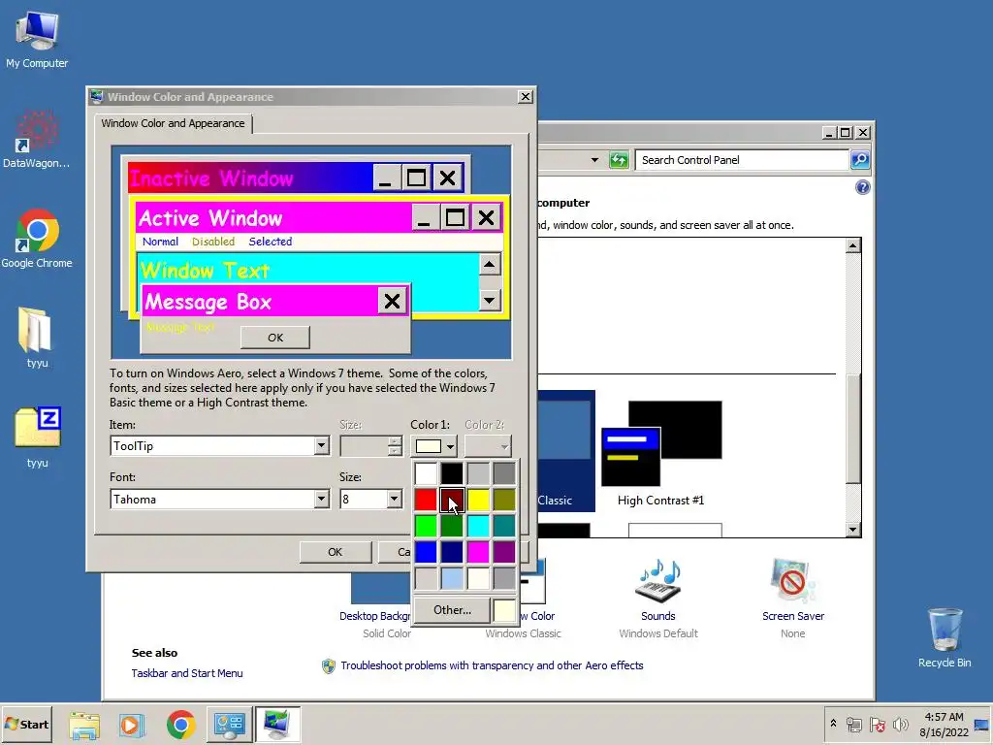Pick the magenta color swatch

(478, 552)
